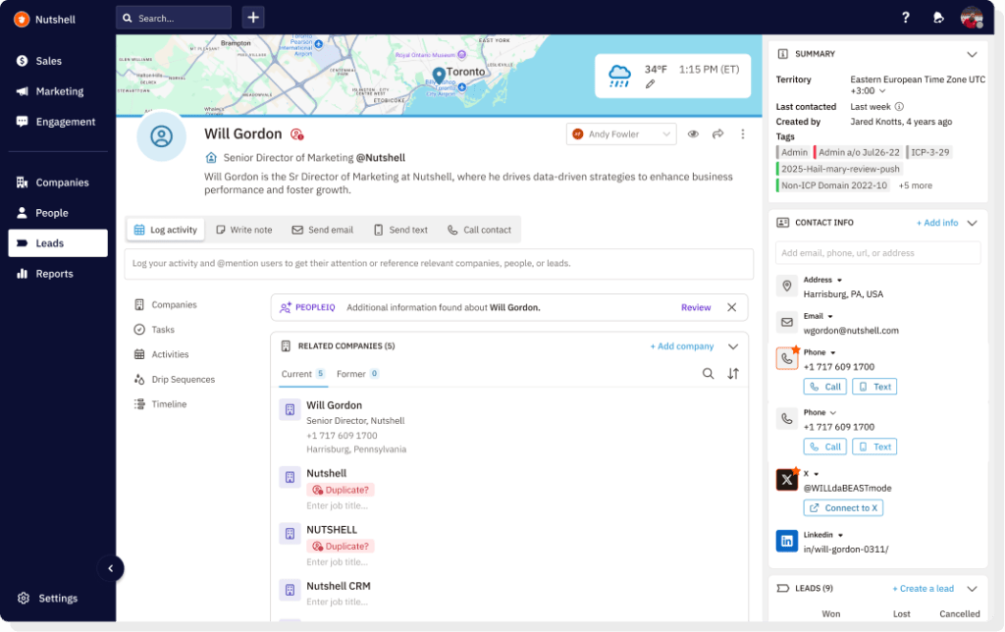
Task: Click the Connect to X button
Action: 843,507
